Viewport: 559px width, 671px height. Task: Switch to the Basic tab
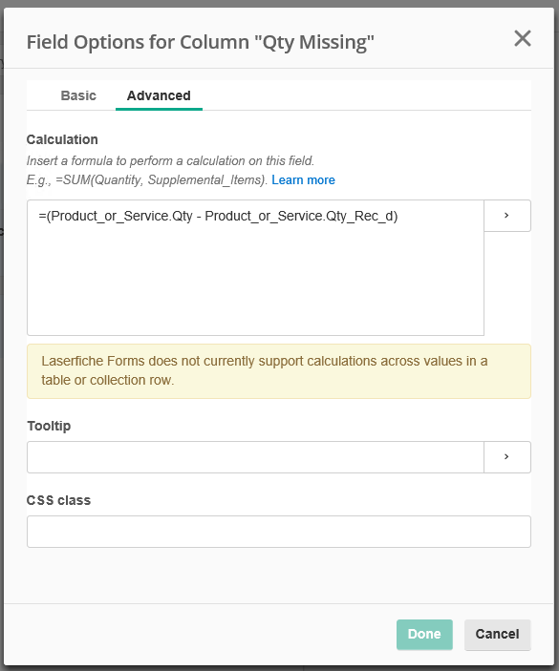78,95
